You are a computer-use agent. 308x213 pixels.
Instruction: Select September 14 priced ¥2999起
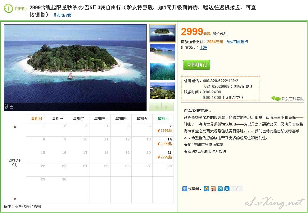click(x=163, y=143)
